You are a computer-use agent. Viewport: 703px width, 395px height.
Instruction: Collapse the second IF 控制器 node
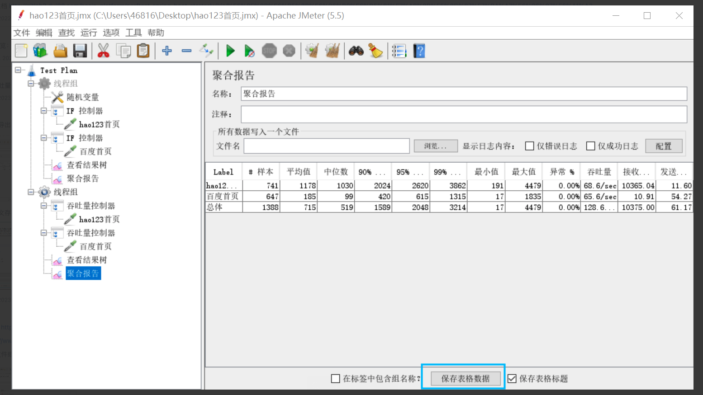click(43, 138)
